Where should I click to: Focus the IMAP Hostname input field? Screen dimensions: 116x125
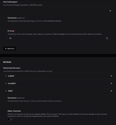click(59, 105)
